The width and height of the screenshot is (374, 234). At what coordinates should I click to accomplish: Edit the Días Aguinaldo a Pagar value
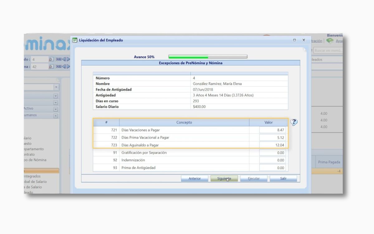coord(272,145)
